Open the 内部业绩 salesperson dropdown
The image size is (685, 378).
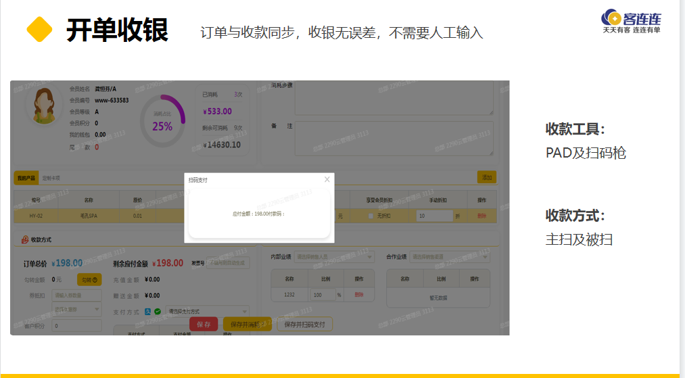[334, 257]
